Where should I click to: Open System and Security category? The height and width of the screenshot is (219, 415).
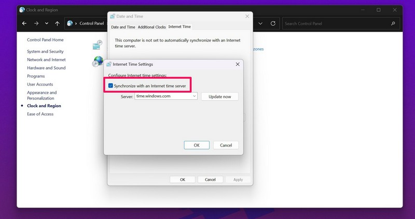(x=45, y=51)
